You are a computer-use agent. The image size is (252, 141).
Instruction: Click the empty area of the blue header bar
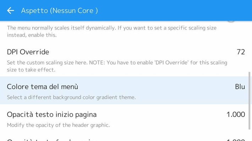(174, 11)
